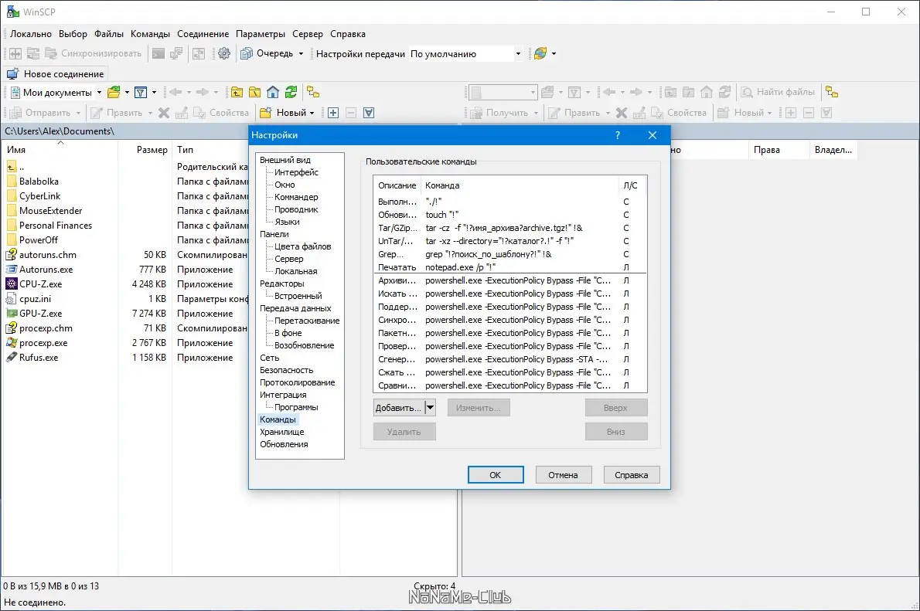Select the Rufus.exe file icon
Screen dimensions: 920x611
tap(11, 357)
